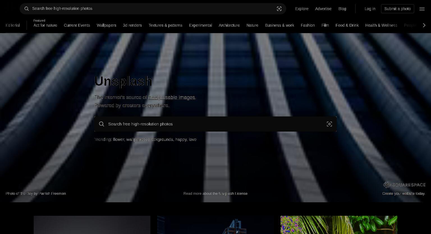Open the Health & Wellness topic
The width and height of the screenshot is (431, 234).
[381, 25]
